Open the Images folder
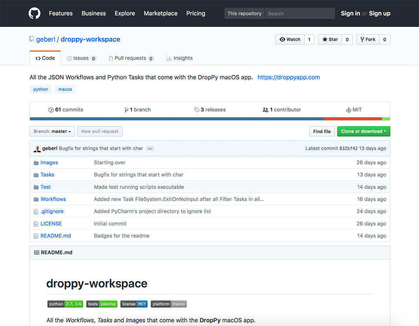 (49, 163)
